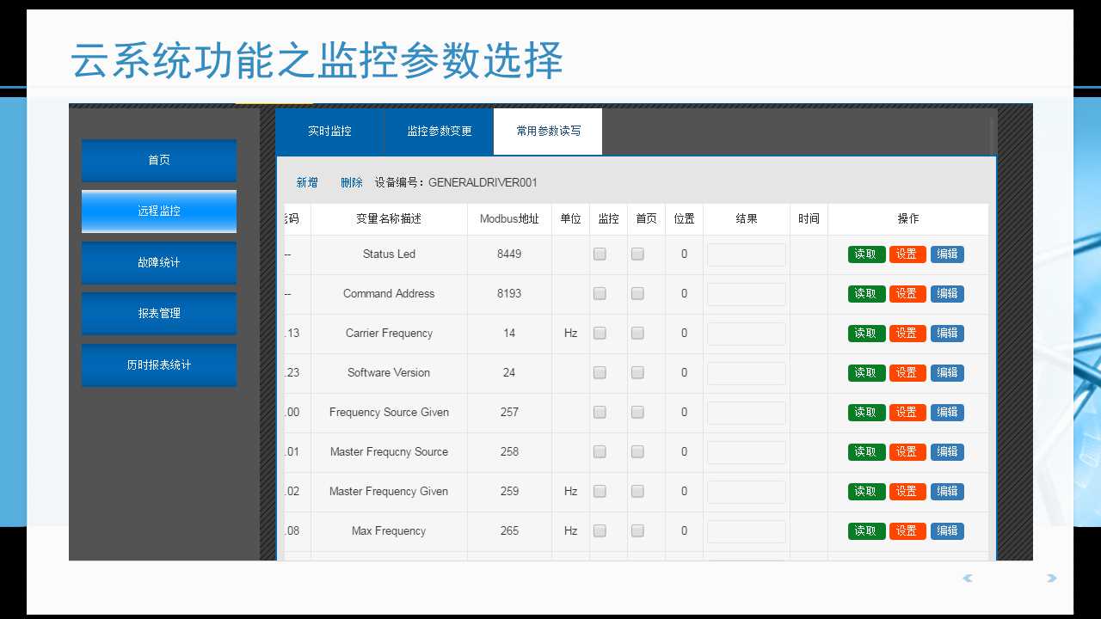Screen dimensions: 1101x619
Task: Open 历时报表统计 sidebar item
Action: pos(159,365)
